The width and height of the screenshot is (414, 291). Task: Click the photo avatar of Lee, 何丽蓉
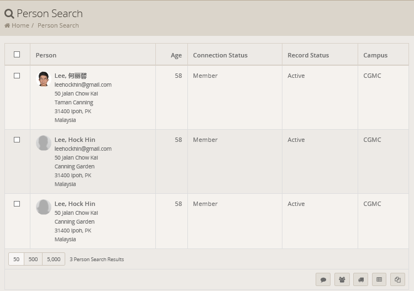click(44, 79)
